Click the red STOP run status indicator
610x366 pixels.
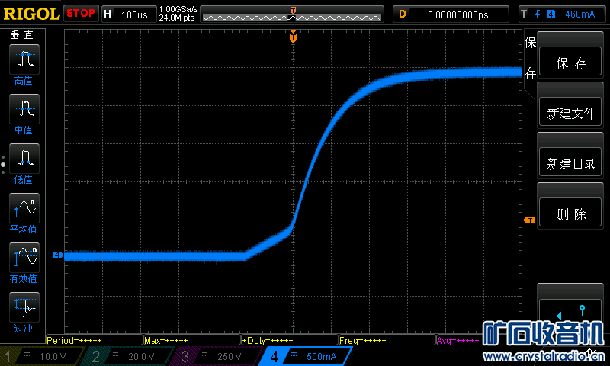coord(81,13)
